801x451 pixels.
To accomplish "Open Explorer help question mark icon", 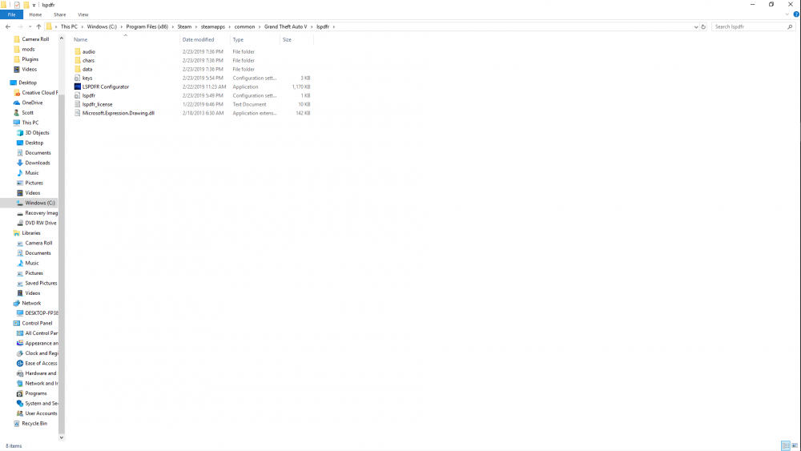I will coord(796,14).
